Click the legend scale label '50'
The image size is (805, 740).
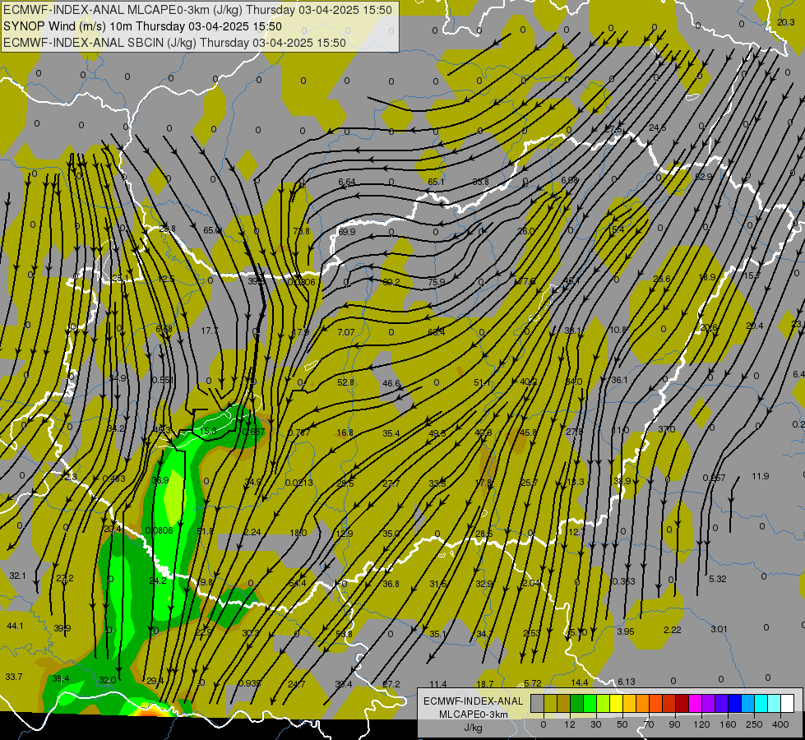coord(622,724)
